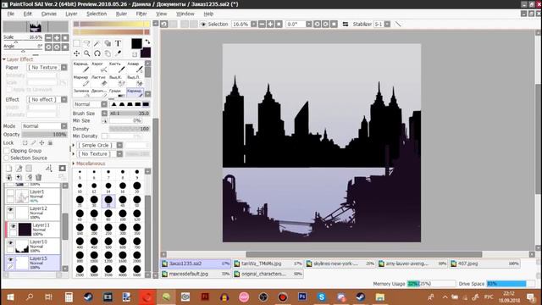Viewport: 542px width, 305px height.
Task: Select the Layer10 row
Action: (x=33, y=246)
